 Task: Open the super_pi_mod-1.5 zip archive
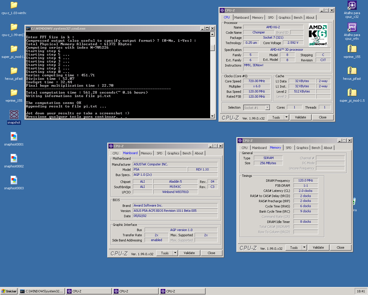coord(352,93)
